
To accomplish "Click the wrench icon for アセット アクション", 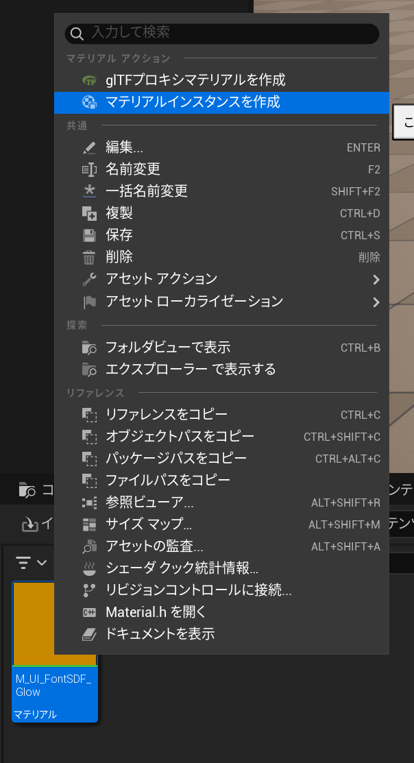I will (x=89, y=279).
